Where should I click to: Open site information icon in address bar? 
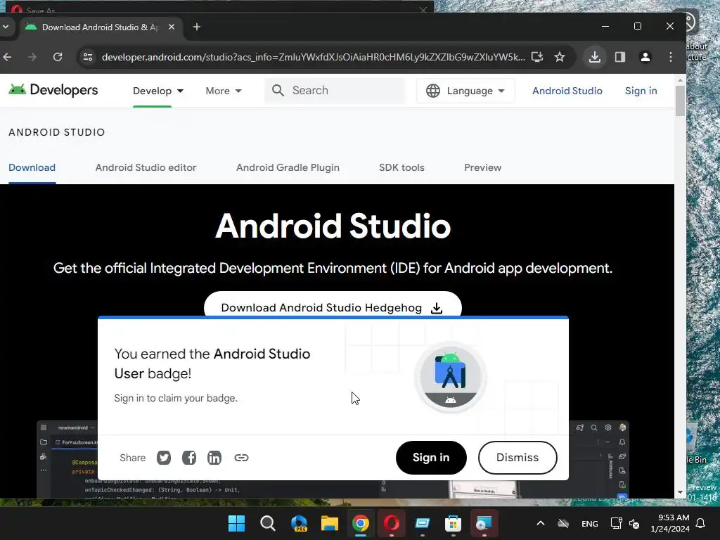(x=87, y=57)
